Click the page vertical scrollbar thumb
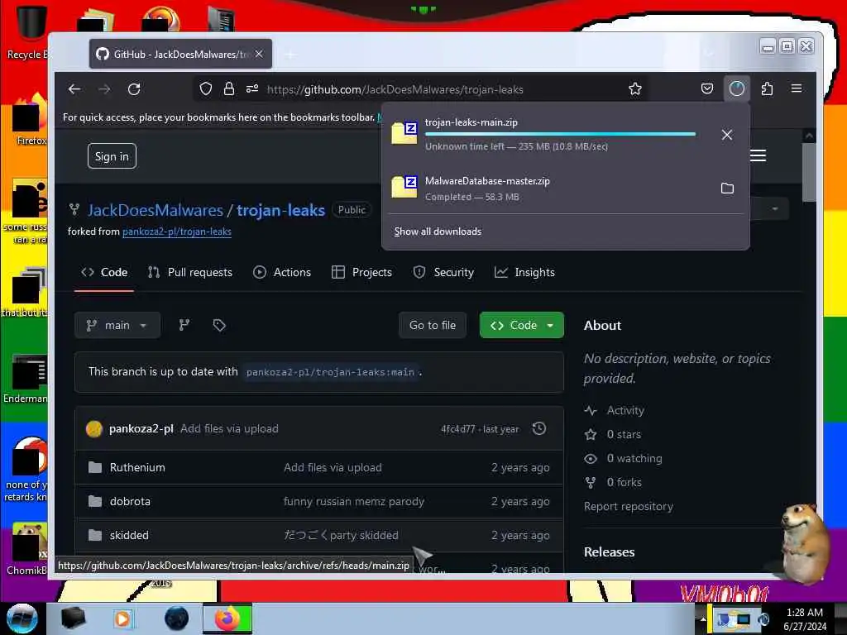This screenshot has height=635, width=847. pyautogui.click(x=809, y=173)
